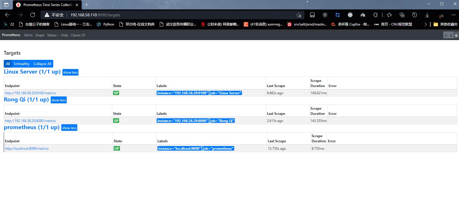Screen dimensions: 459x201
Task: Click the prometheus (1/1 up) heading
Action: coord(31,127)
